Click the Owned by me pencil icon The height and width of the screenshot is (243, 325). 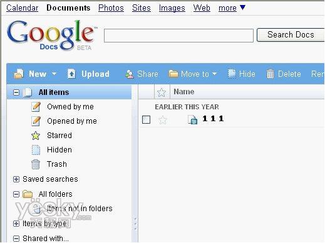36,107
